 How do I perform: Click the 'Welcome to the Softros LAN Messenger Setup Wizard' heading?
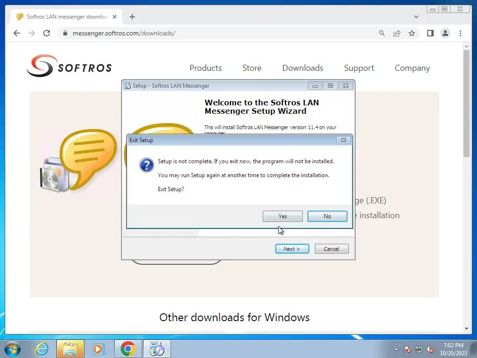point(262,107)
